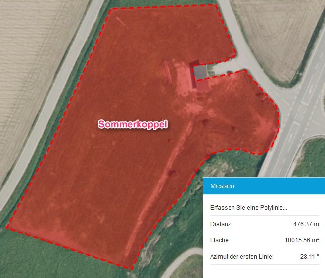Click the Sommerkoppel map label

point(133,124)
